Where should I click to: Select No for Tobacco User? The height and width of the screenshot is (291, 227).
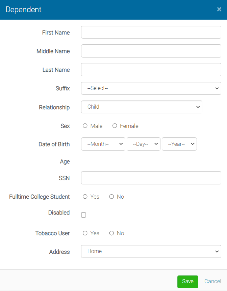click(111, 233)
